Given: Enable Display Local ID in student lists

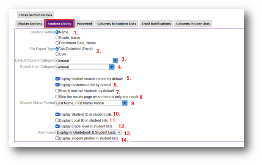Looking at the screenshot, I should coord(57,120).
